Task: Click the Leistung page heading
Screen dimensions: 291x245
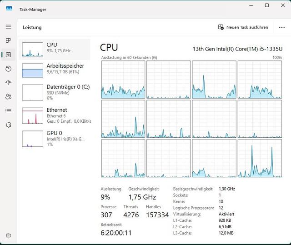Action: 32,27
